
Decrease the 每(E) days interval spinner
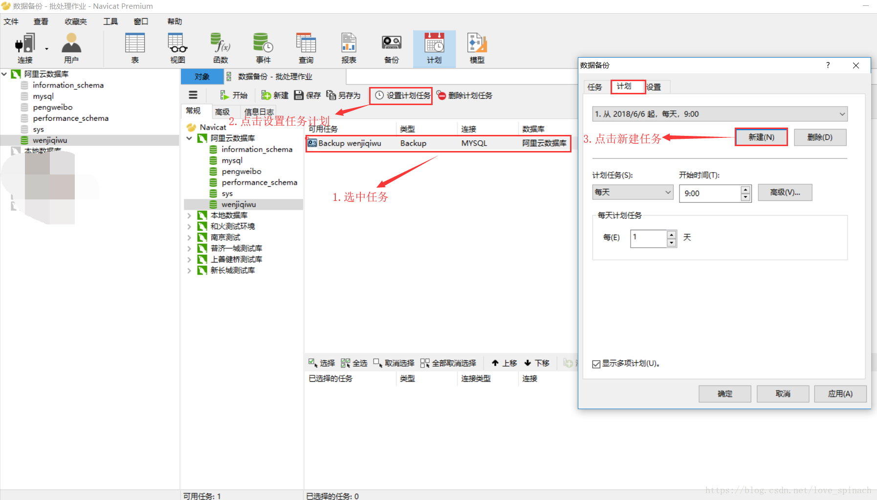click(x=672, y=243)
